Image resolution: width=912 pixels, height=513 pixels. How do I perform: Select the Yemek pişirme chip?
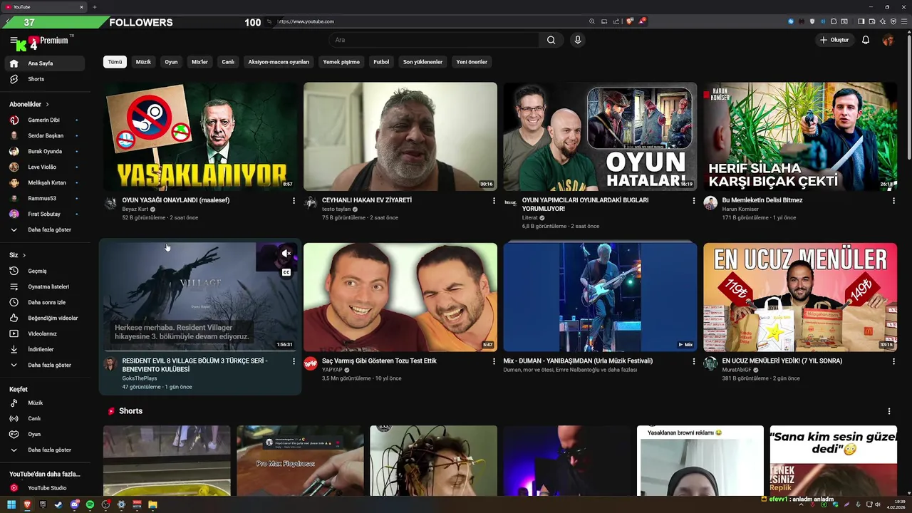(x=341, y=62)
